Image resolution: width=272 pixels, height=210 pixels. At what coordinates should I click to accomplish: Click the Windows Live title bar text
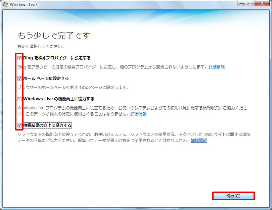pos(23,4)
